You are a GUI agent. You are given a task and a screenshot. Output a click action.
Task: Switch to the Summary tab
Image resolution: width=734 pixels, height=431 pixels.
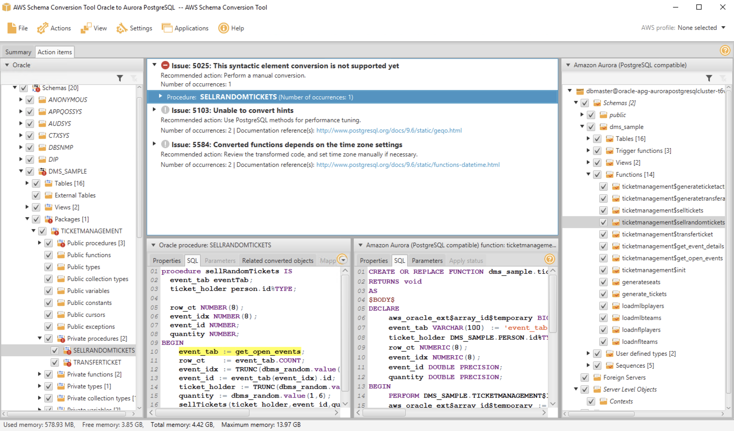pos(18,52)
